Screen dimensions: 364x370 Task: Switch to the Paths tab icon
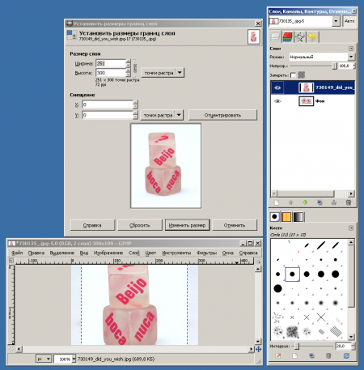pos(300,37)
